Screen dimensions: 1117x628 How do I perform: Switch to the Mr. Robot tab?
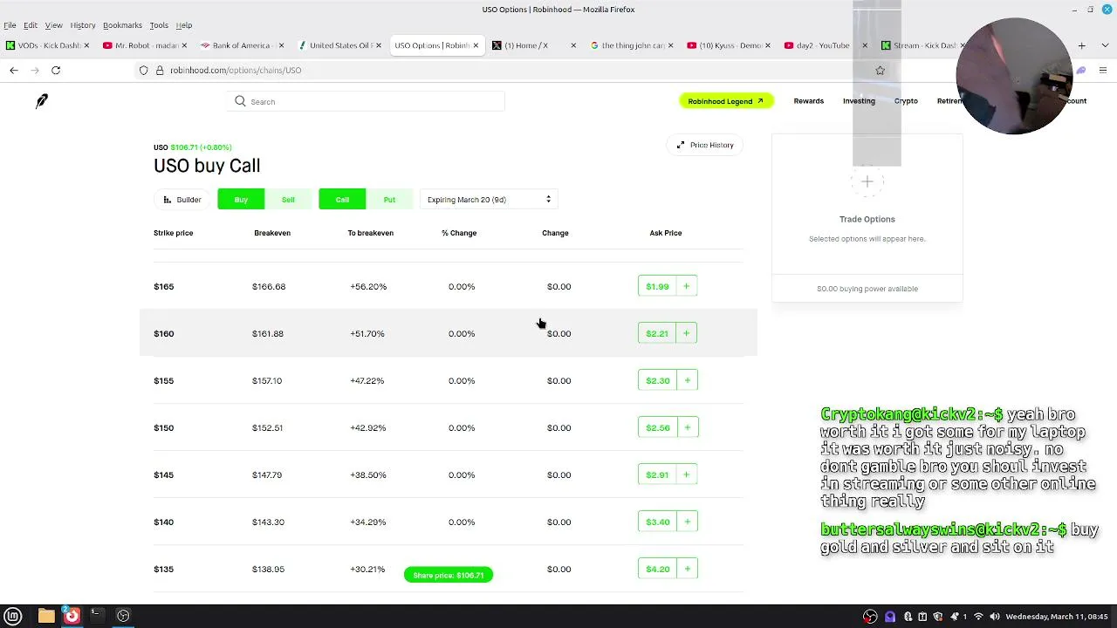pyautogui.click(x=145, y=45)
